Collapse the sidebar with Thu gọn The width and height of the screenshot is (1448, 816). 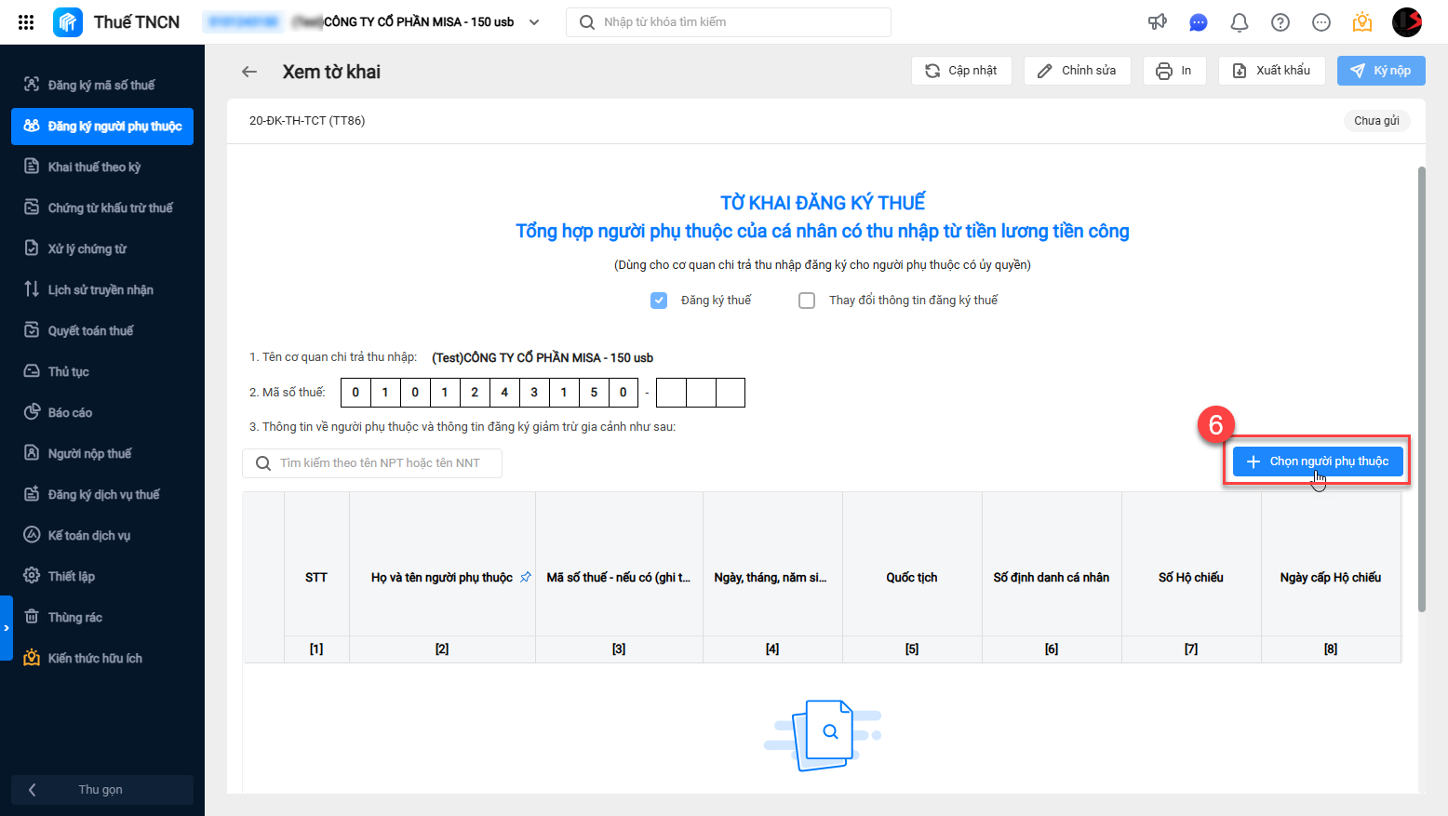coord(102,790)
